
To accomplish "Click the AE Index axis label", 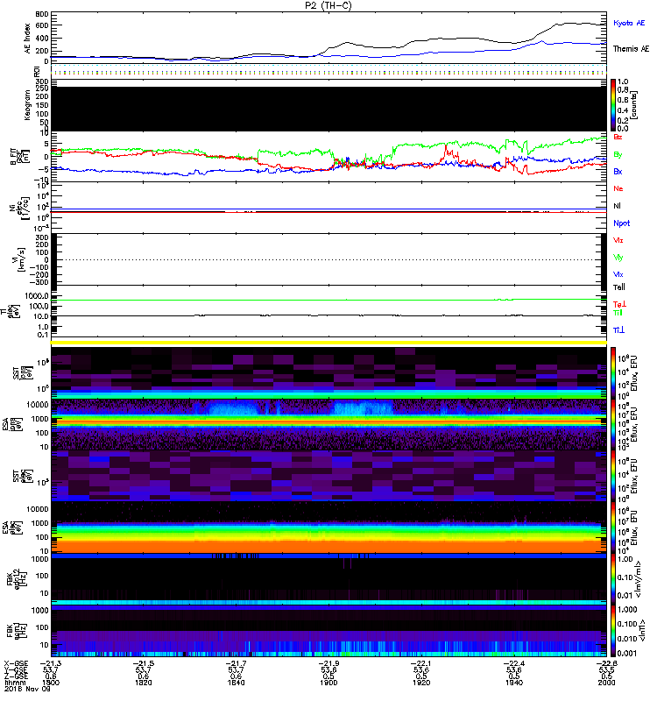I will click(x=28, y=39).
